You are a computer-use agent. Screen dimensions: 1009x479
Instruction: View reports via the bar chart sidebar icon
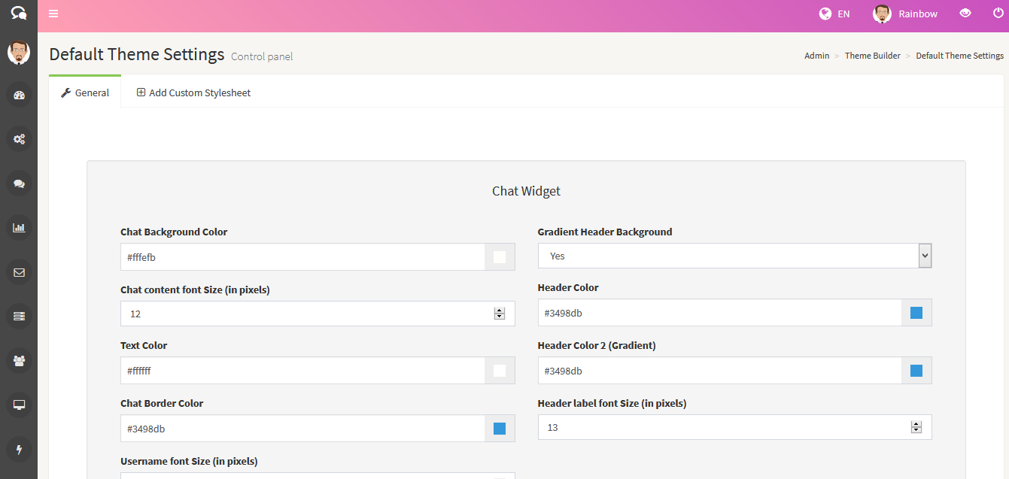(19, 227)
